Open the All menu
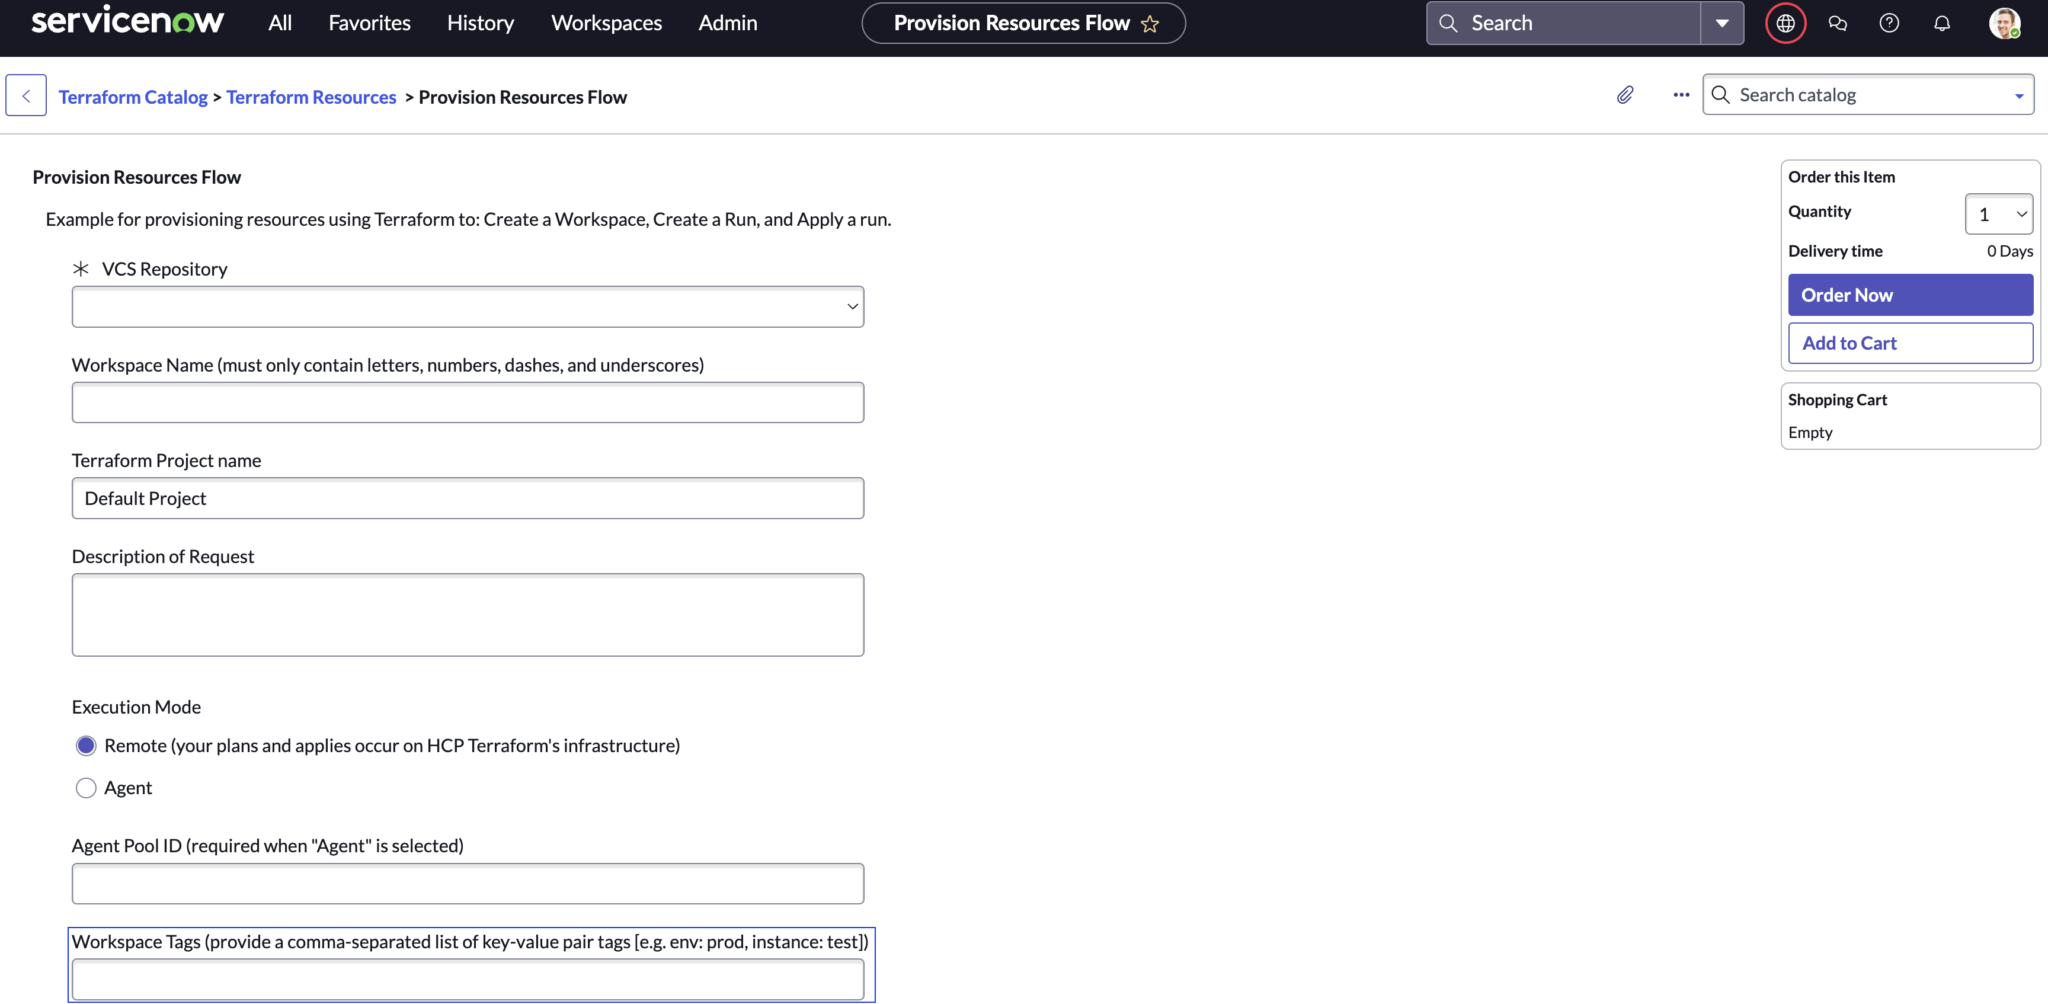The image size is (2048, 1004). pos(280,23)
